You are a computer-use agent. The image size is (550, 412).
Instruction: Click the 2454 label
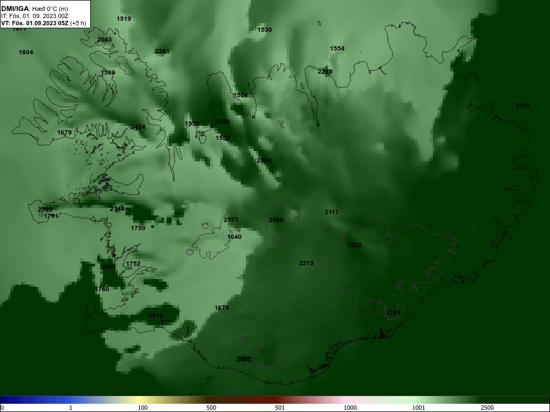[138, 127]
